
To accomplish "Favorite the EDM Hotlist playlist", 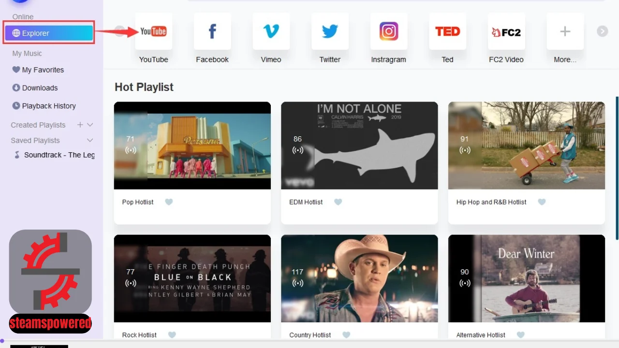I will (x=338, y=202).
